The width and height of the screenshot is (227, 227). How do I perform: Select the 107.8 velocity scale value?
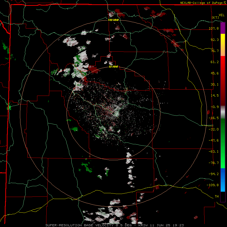(x=214, y=28)
